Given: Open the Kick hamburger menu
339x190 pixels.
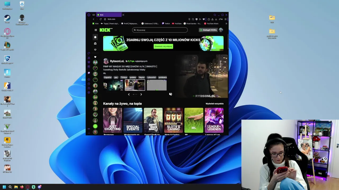Looking at the screenshot, I should pos(96,30).
